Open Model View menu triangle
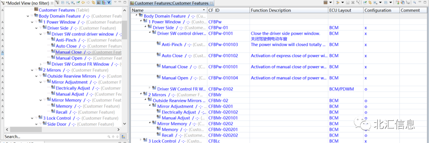Viewport: 429px width, 143px height. (115, 2)
